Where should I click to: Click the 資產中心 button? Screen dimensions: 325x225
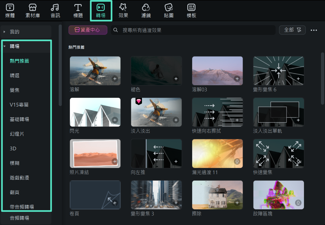[x=88, y=30]
